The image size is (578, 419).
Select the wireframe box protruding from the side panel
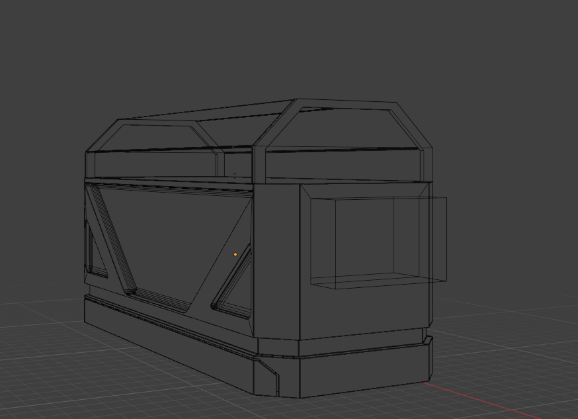pos(378,243)
